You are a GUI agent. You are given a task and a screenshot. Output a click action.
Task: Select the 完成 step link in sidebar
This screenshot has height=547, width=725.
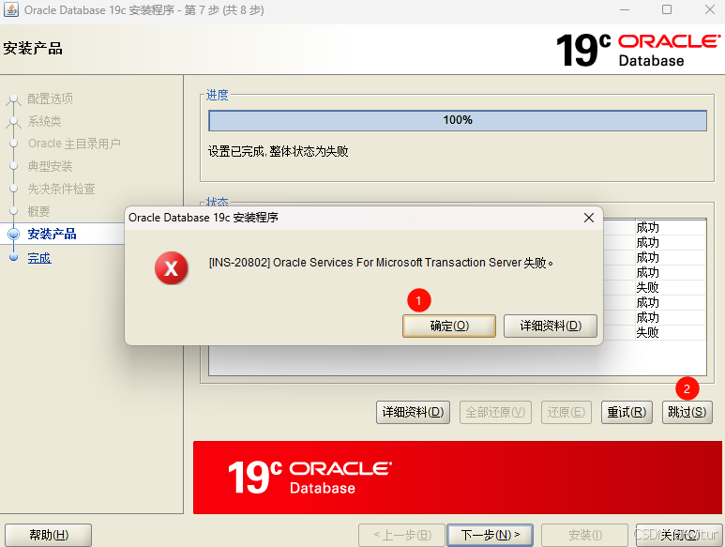click(39, 258)
